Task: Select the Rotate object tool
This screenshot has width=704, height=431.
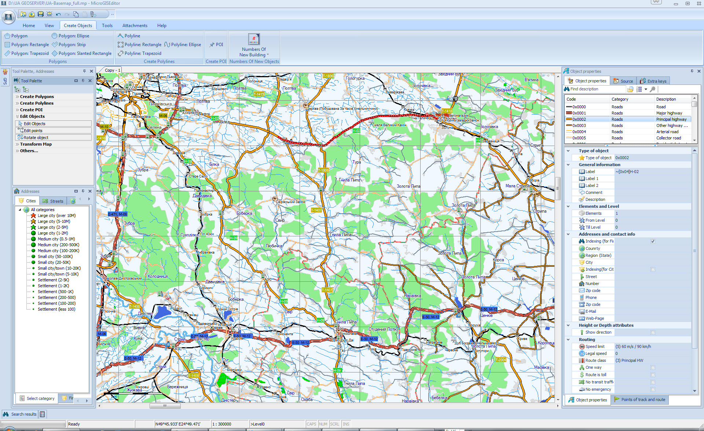Action: 36,138
